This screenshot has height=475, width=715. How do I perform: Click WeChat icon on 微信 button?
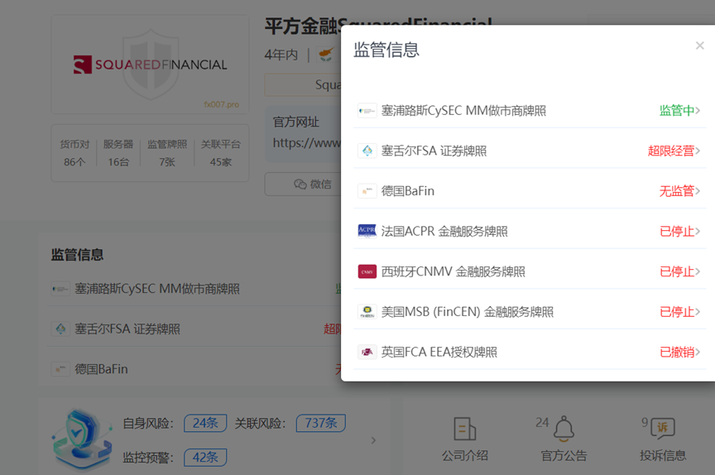(x=300, y=185)
